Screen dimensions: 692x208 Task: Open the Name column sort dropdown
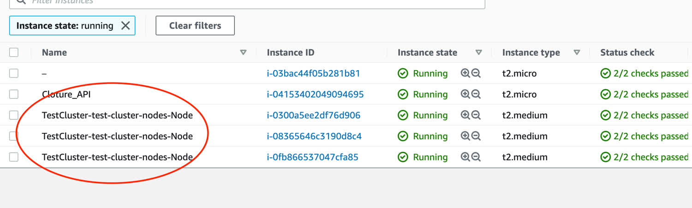pyautogui.click(x=243, y=53)
